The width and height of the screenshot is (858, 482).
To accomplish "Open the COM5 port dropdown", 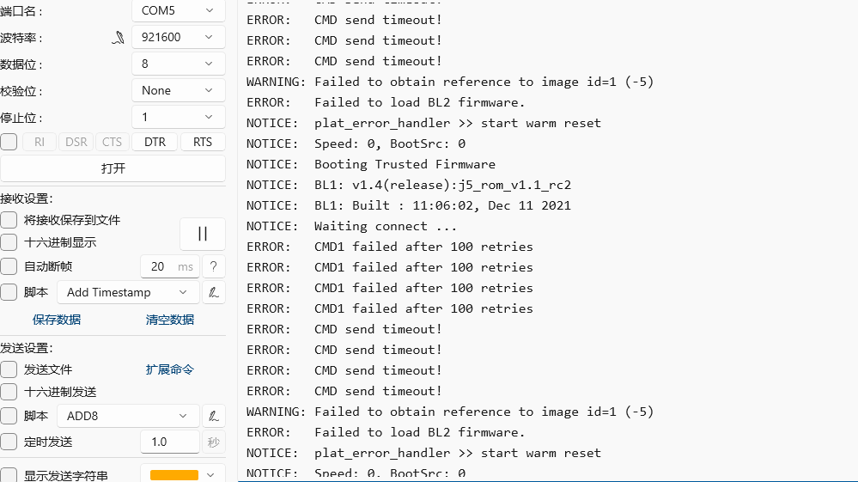I will [178, 11].
